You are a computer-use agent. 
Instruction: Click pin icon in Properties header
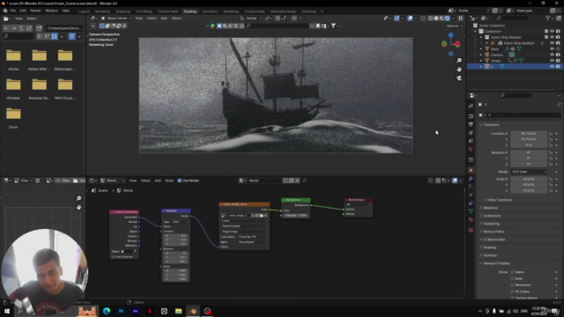pyautogui.click(x=559, y=105)
